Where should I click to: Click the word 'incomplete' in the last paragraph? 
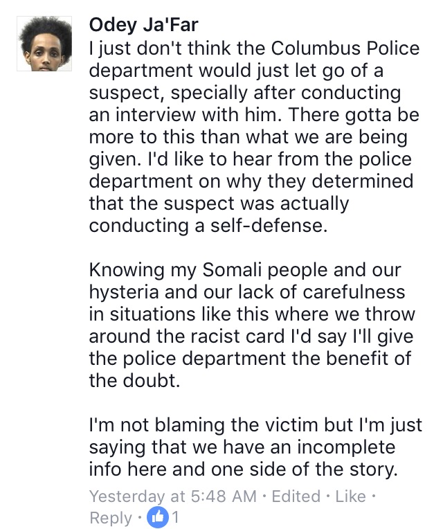point(346,447)
